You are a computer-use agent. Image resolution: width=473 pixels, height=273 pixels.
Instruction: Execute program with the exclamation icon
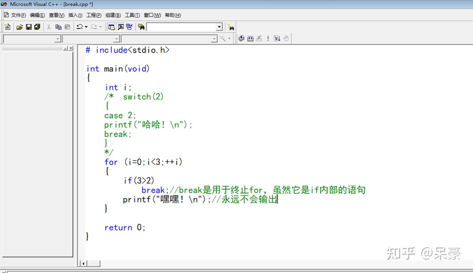(268, 38)
